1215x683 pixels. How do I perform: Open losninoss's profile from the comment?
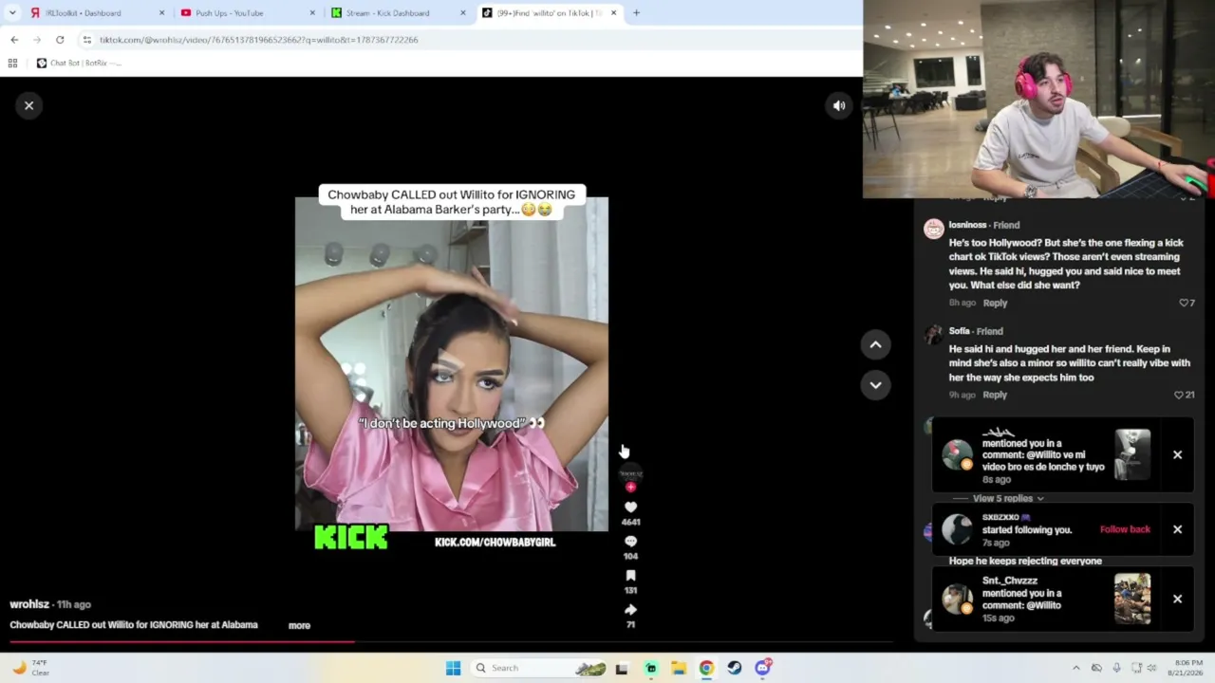[967, 225]
